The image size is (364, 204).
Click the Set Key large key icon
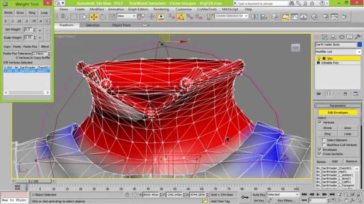245,197
